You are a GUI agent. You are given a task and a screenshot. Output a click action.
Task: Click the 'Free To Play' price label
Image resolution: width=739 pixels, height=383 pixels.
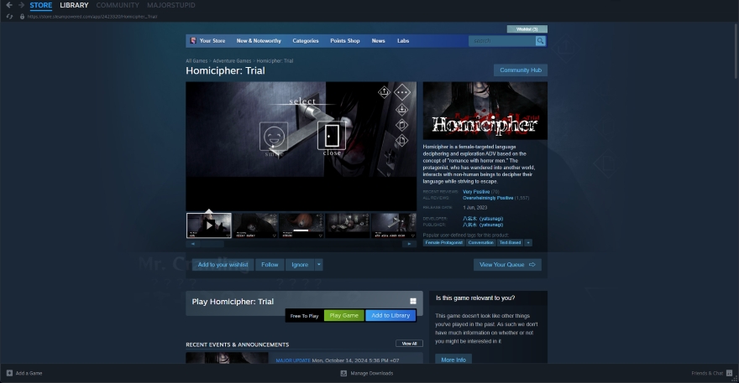(x=305, y=316)
